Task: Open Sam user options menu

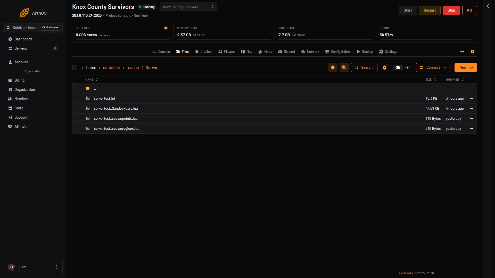Action: (x=56, y=267)
